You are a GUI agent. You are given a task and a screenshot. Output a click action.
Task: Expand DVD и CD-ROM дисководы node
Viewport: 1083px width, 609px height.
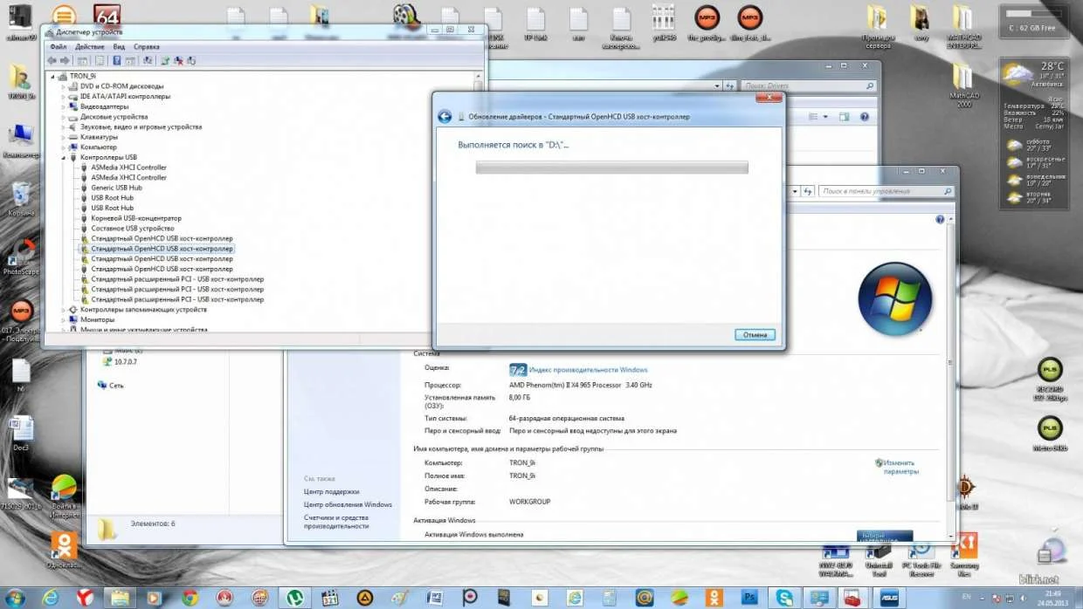coord(63,86)
